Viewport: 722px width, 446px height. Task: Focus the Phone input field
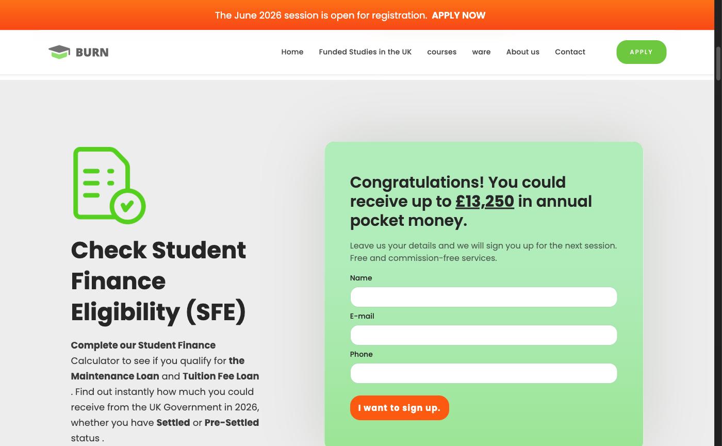pyautogui.click(x=483, y=373)
